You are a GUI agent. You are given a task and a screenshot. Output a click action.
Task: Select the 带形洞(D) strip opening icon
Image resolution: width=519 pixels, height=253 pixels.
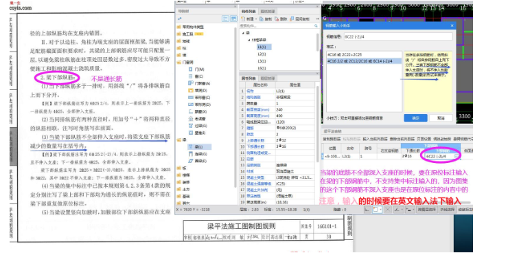pyautogui.click(x=191, y=104)
